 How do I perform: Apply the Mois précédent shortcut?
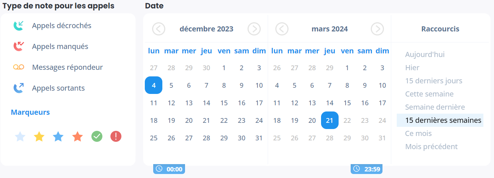[x=431, y=147]
